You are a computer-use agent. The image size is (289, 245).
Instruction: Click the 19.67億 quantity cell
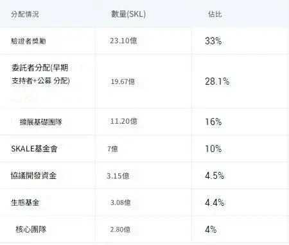(x=123, y=81)
